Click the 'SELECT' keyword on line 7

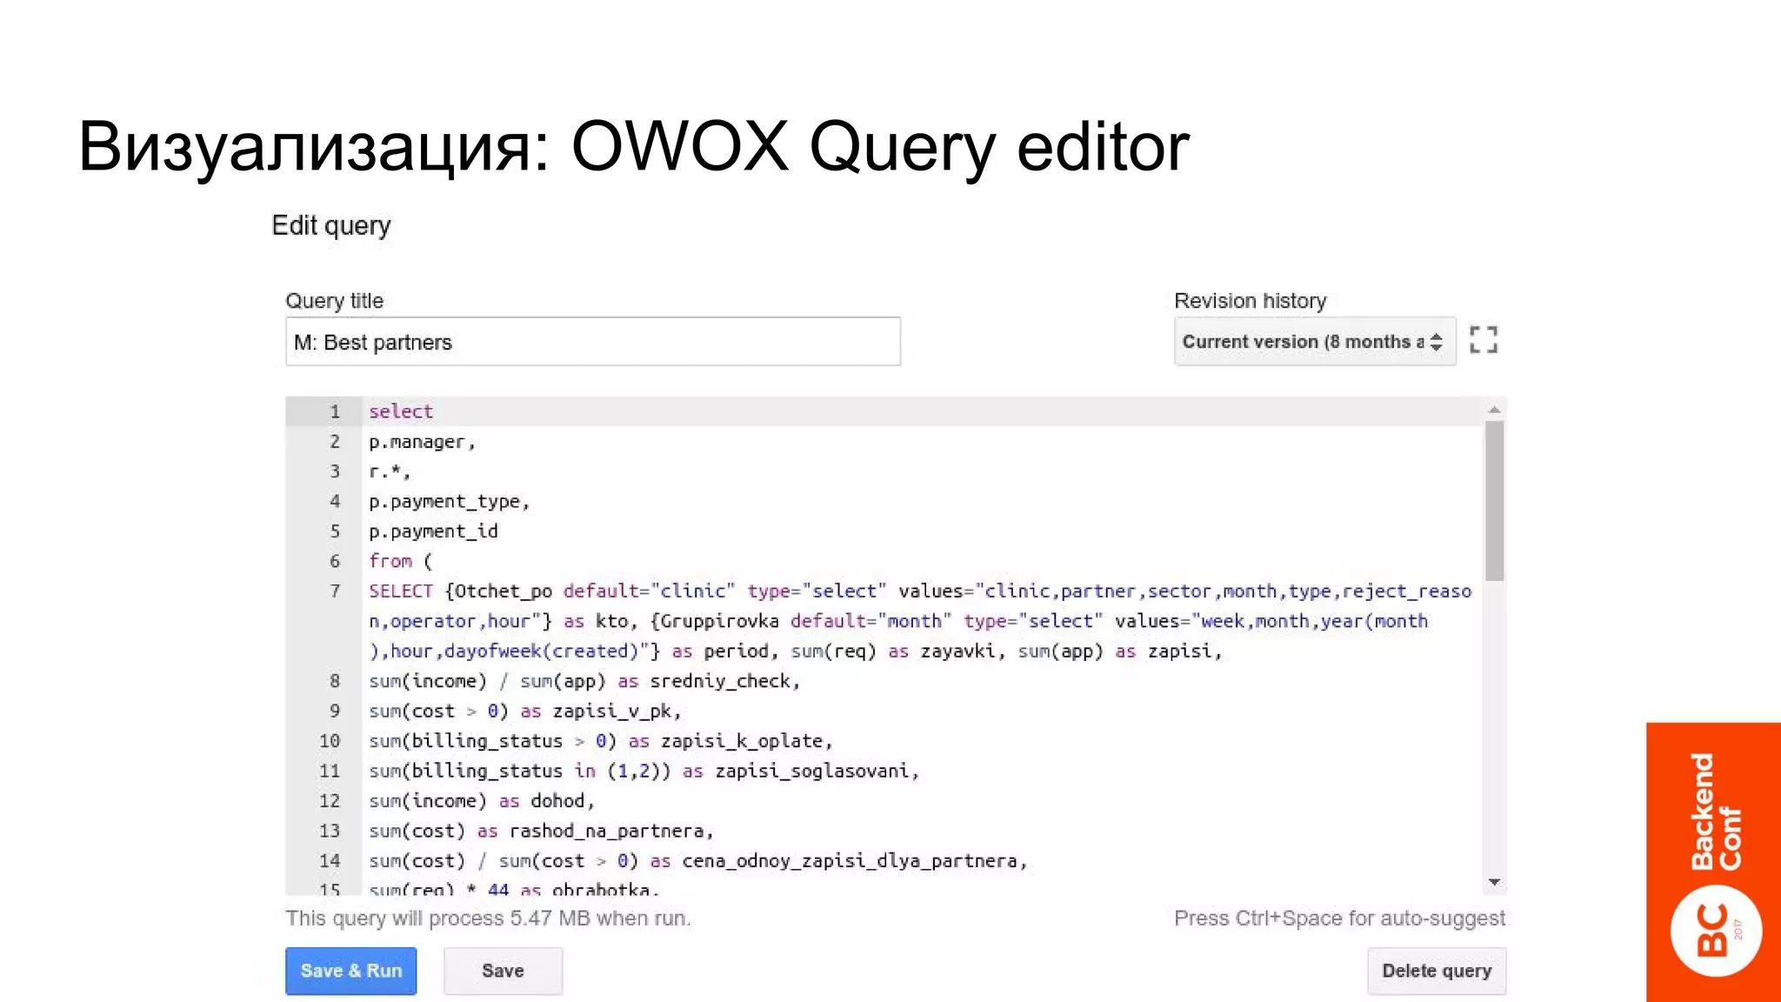[x=400, y=591]
